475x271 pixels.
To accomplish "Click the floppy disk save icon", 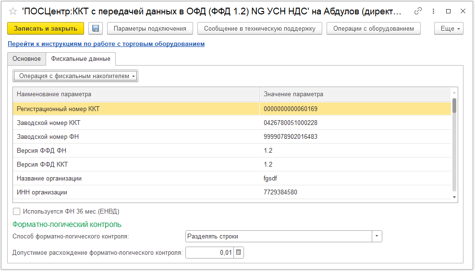I will coord(96,29).
